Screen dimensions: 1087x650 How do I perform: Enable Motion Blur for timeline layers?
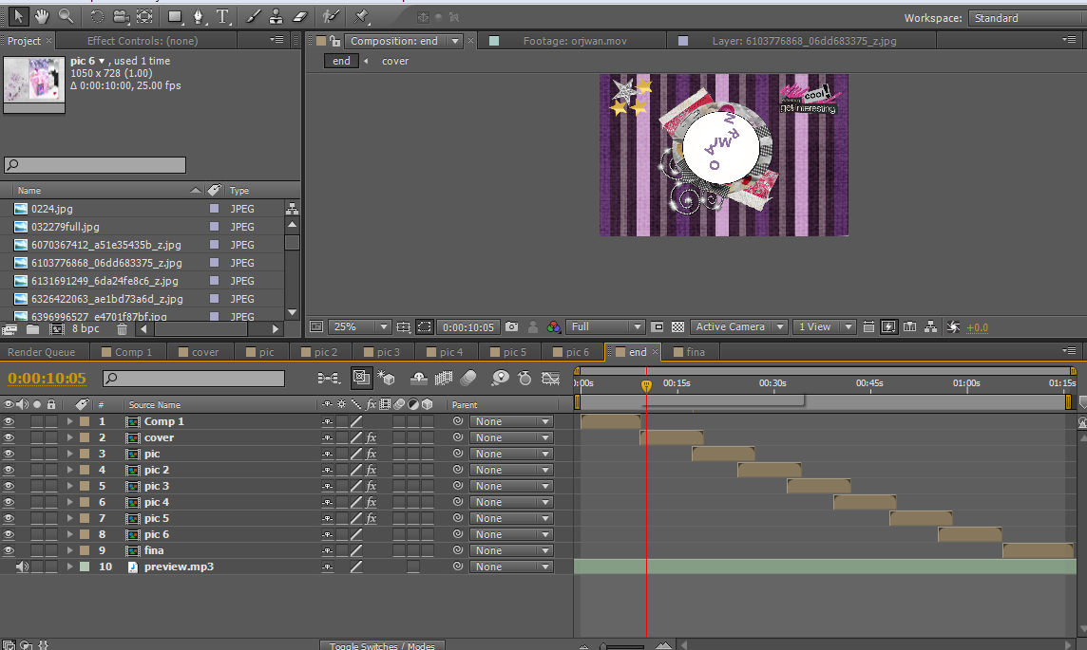(x=468, y=378)
